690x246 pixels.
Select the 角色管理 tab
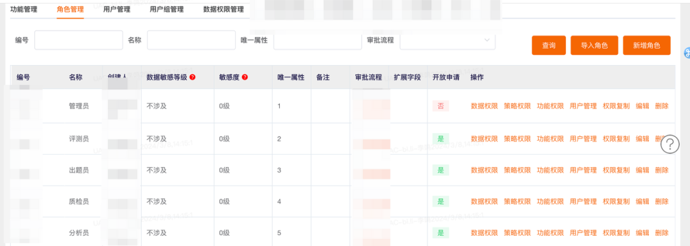pyautogui.click(x=70, y=9)
